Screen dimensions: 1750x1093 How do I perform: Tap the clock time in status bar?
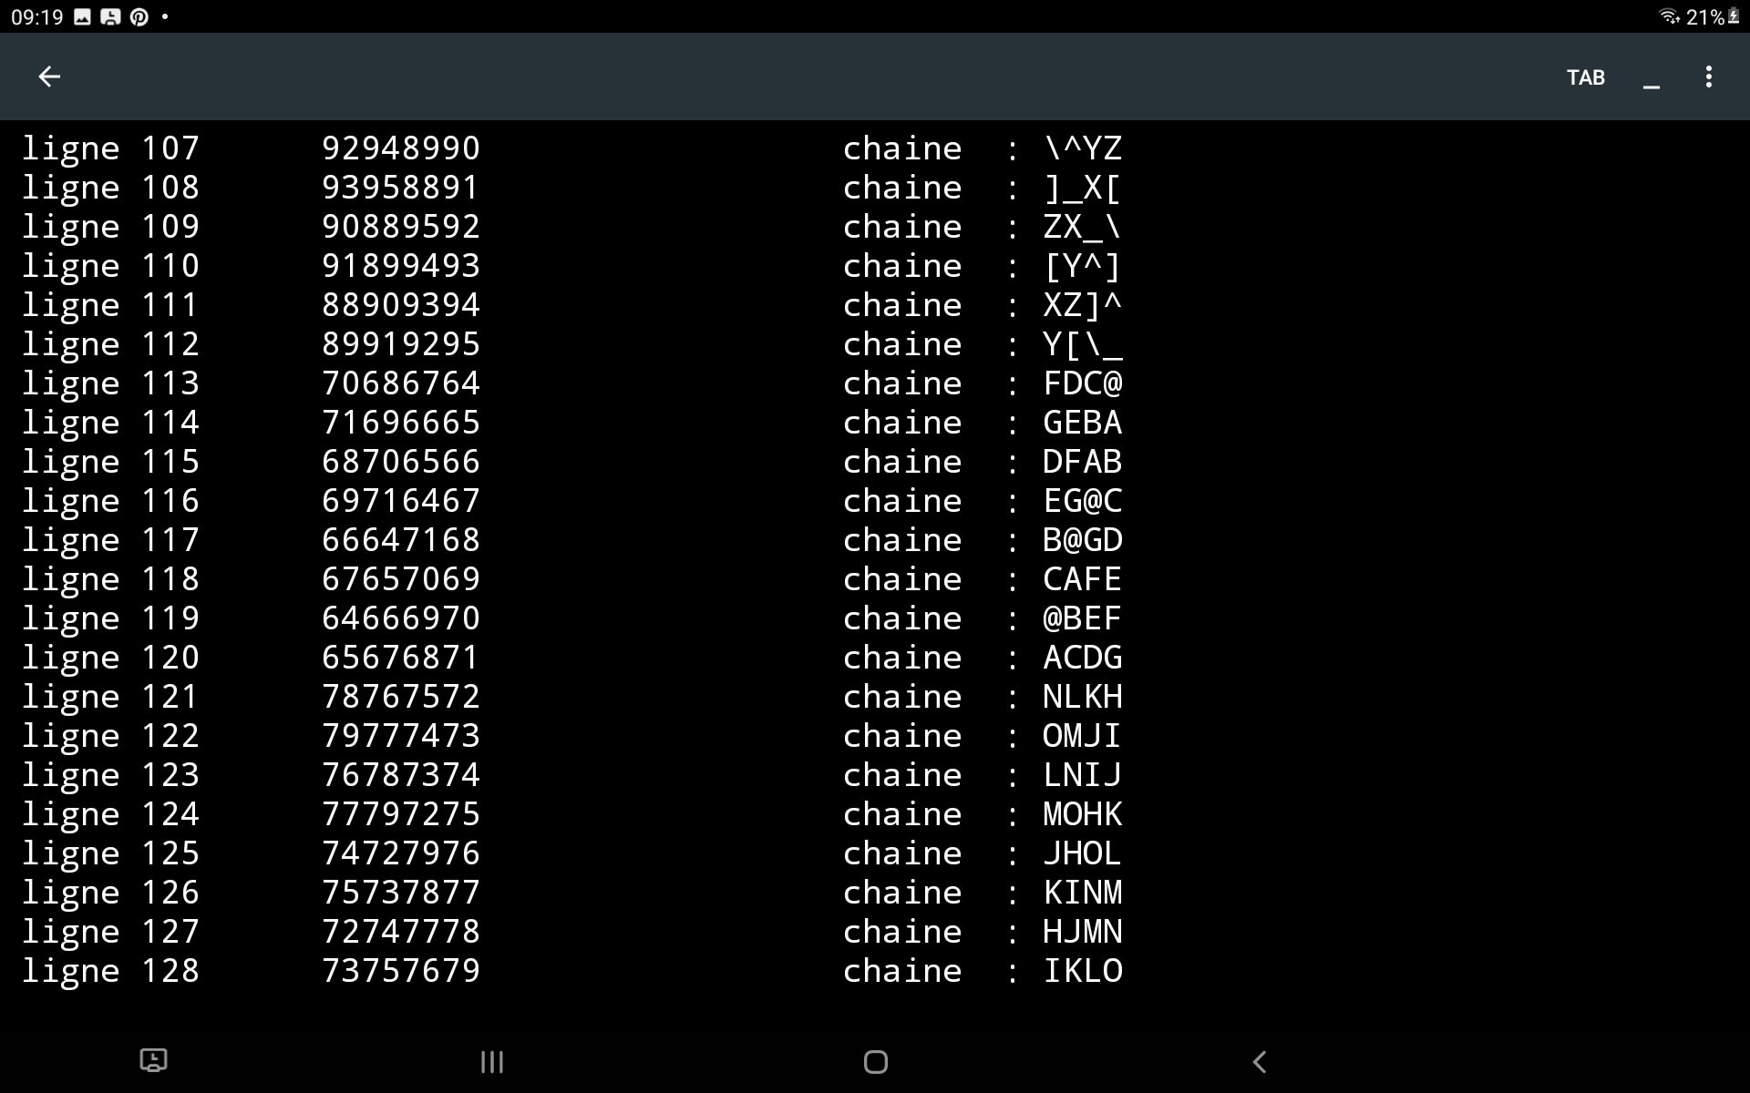(36, 16)
